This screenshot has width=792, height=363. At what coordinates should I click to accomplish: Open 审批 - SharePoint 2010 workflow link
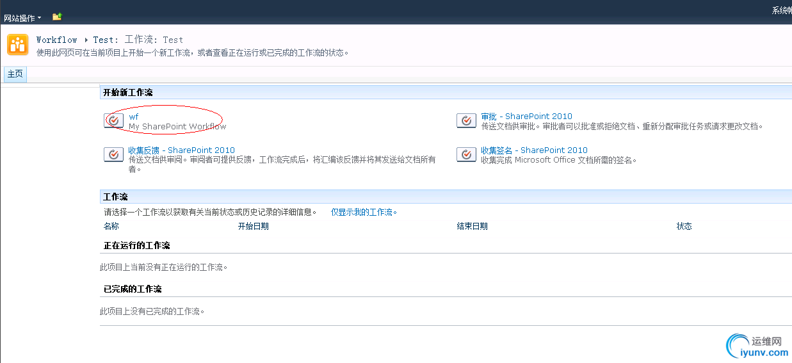coord(526,117)
